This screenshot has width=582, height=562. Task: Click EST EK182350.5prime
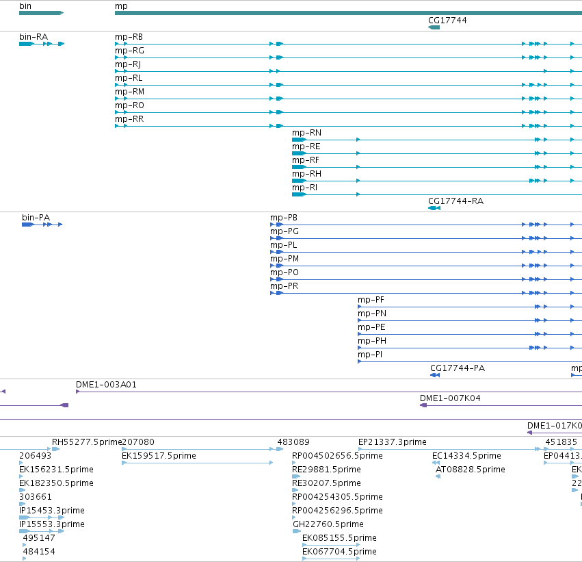(x=23, y=490)
